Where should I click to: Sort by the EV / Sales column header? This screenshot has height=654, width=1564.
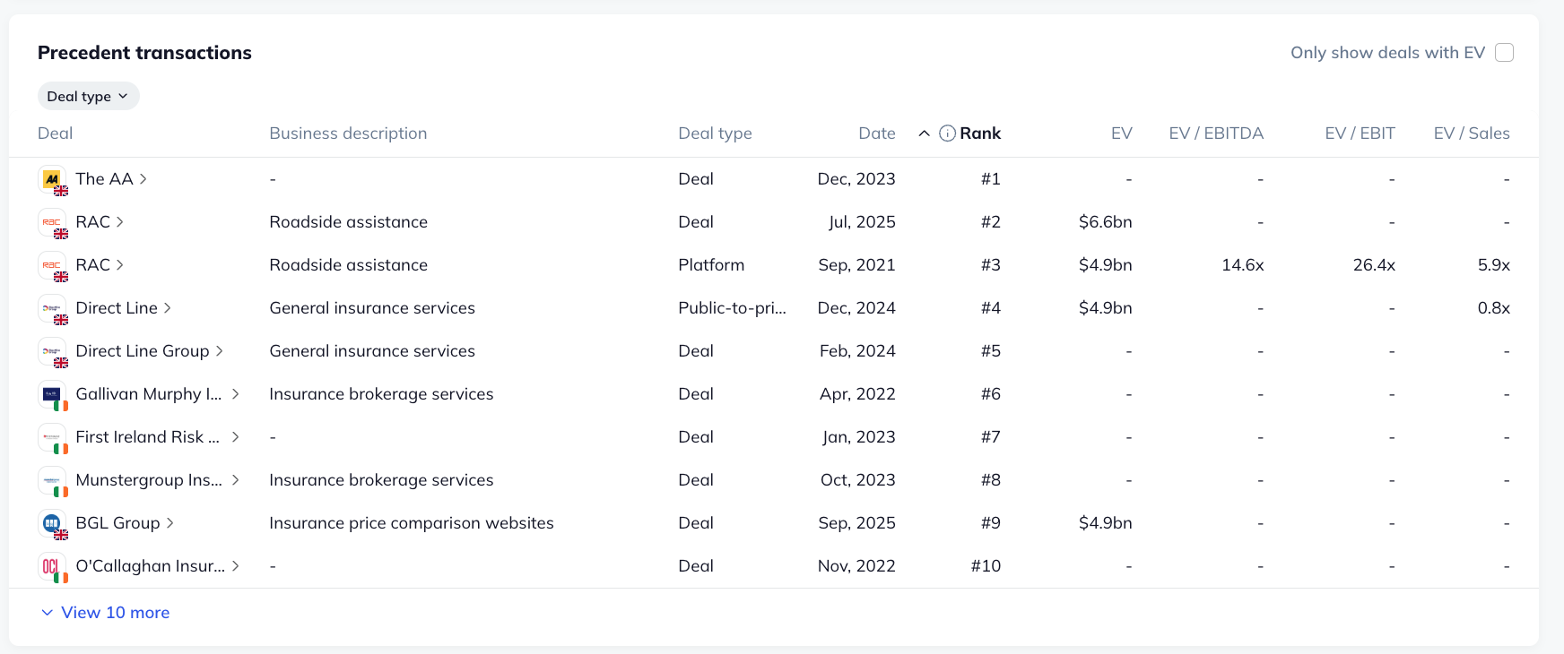(x=1471, y=133)
